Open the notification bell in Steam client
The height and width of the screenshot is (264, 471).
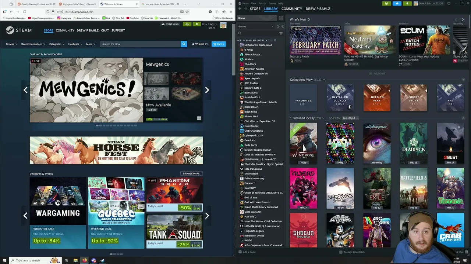click(x=407, y=3)
